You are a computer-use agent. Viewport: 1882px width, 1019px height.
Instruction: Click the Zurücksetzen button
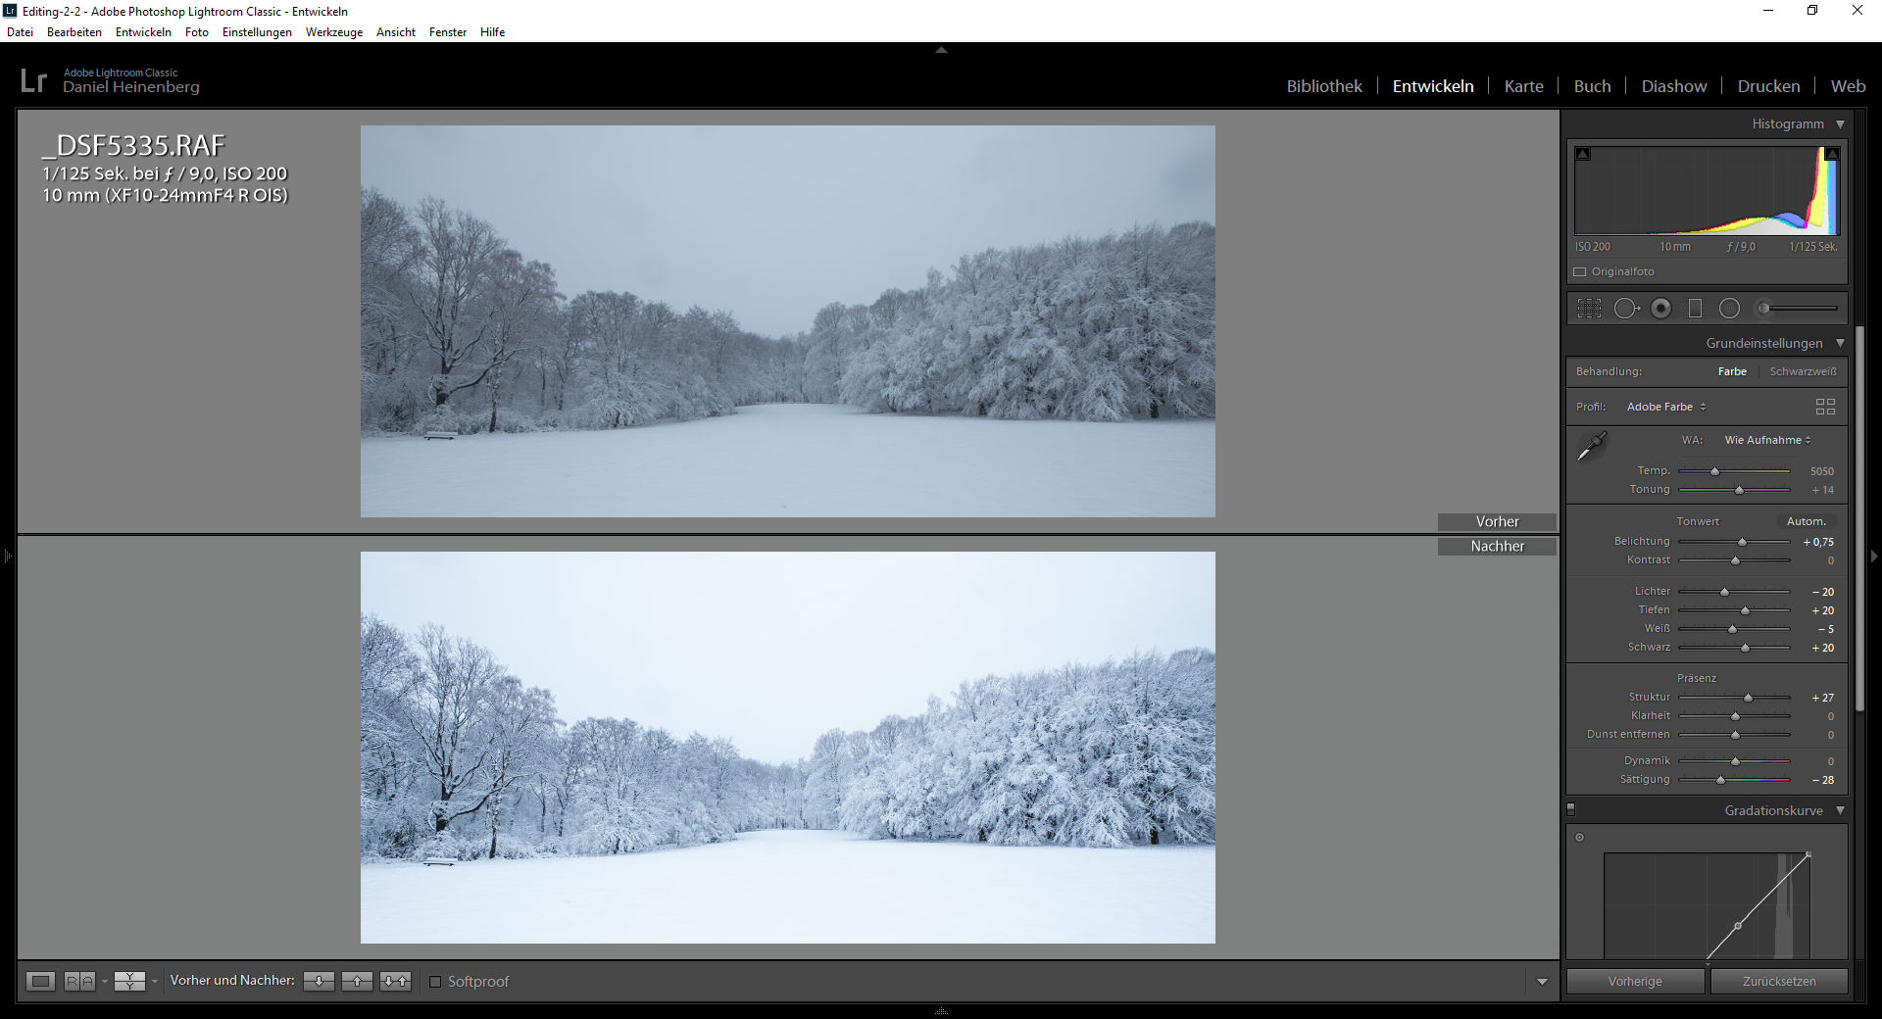[x=1778, y=981]
